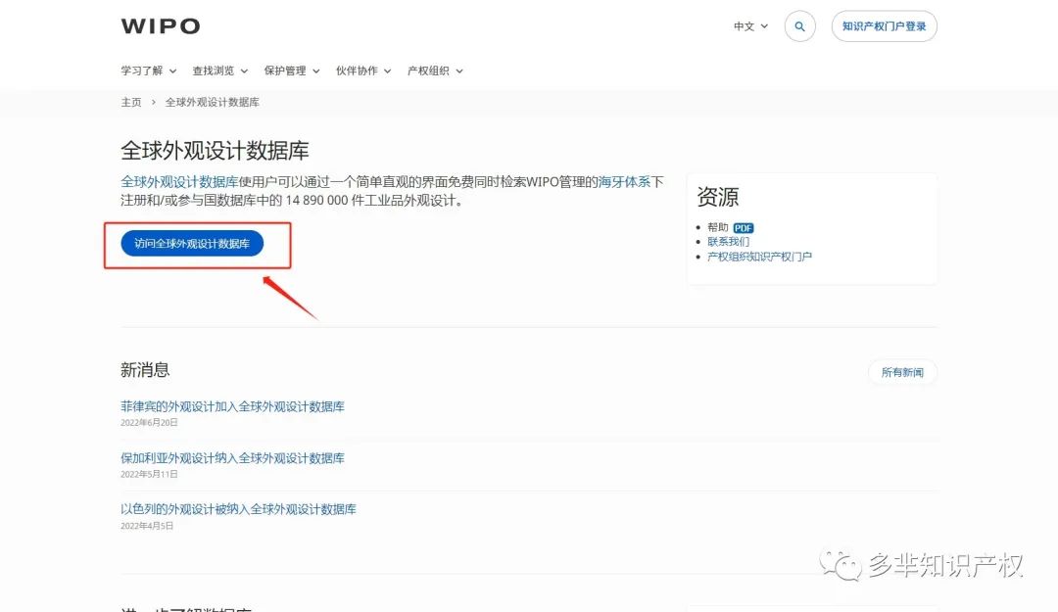Click the PDF badge next to 帮助
The width and height of the screenshot is (1058, 612).
pyautogui.click(x=743, y=228)
